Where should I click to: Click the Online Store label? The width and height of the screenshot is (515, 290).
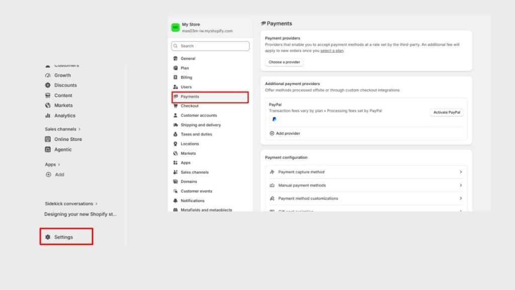coord(68,139)
